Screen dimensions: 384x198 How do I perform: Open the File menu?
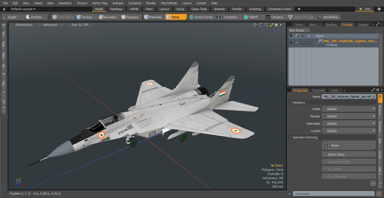[5, 3]
